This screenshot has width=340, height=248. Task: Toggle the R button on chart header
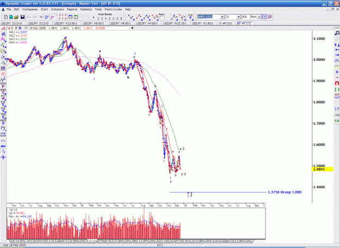click(20, 28)
